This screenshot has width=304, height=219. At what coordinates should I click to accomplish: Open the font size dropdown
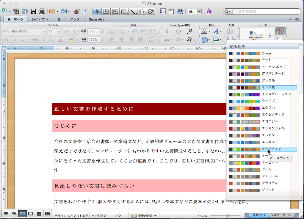point(59,31)
